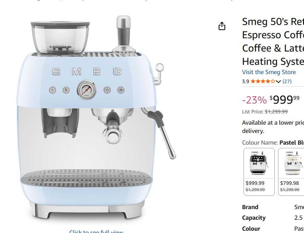The height and width of the screenshot is (233, 304).
Task: Click the Brand row label
Action: click(250, 207)
